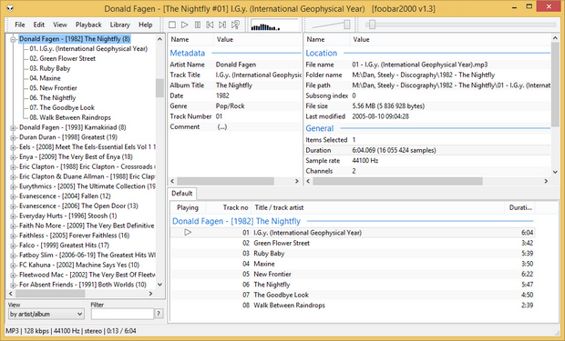Open the View menu
This screenshot has height=341, width=565.
pos(60,25)
